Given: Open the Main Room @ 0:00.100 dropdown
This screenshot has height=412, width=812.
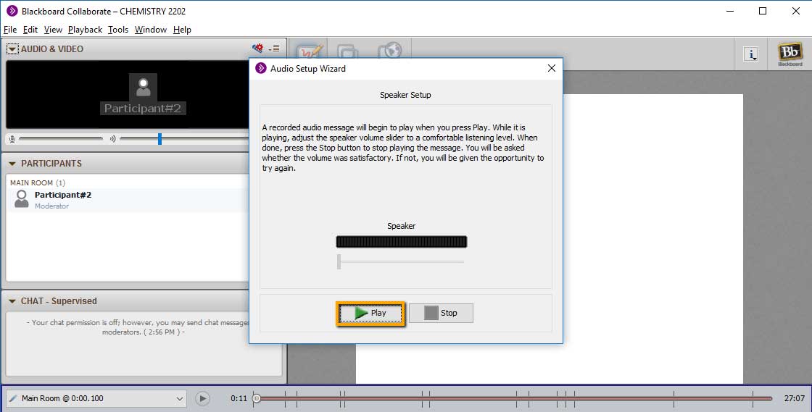Looking at the screenshot, I should pyautogui.click(x=96, y=398).
